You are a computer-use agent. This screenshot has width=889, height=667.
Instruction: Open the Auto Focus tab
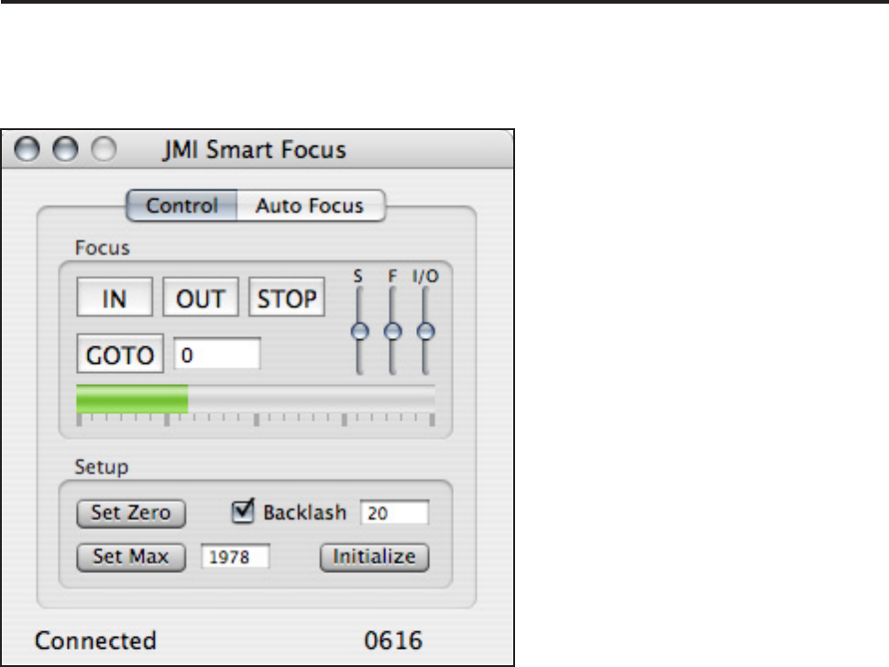[x=311, y=205]
